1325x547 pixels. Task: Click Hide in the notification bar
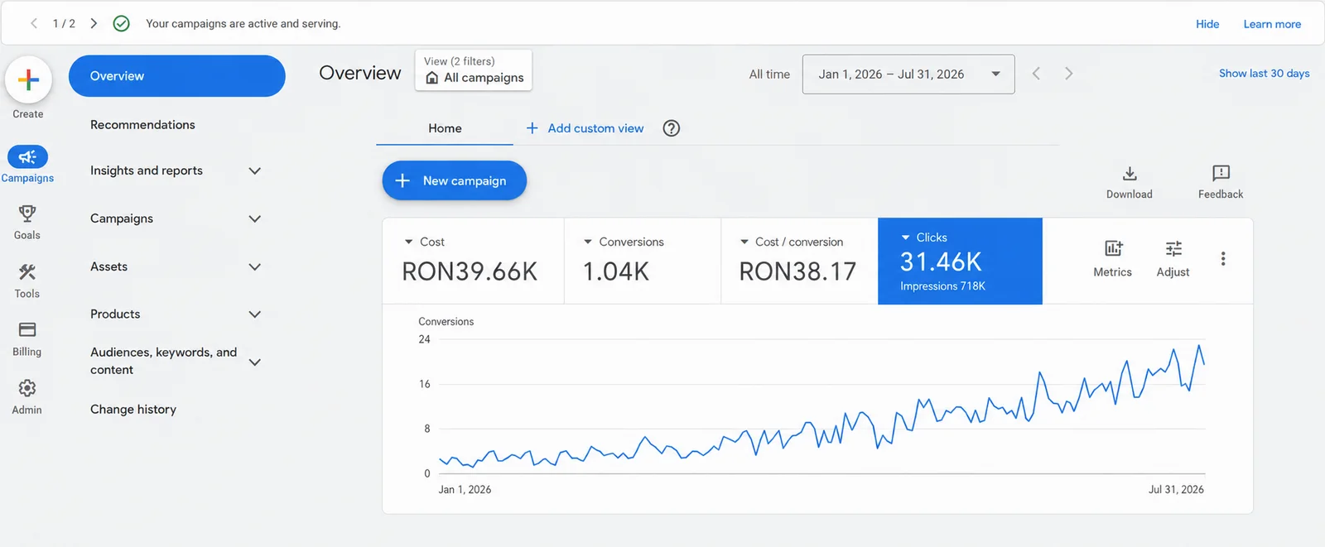pos(1207,24)
